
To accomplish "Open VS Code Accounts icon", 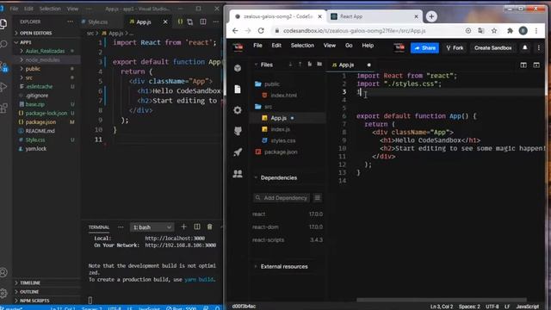I will tap(3, 272).
